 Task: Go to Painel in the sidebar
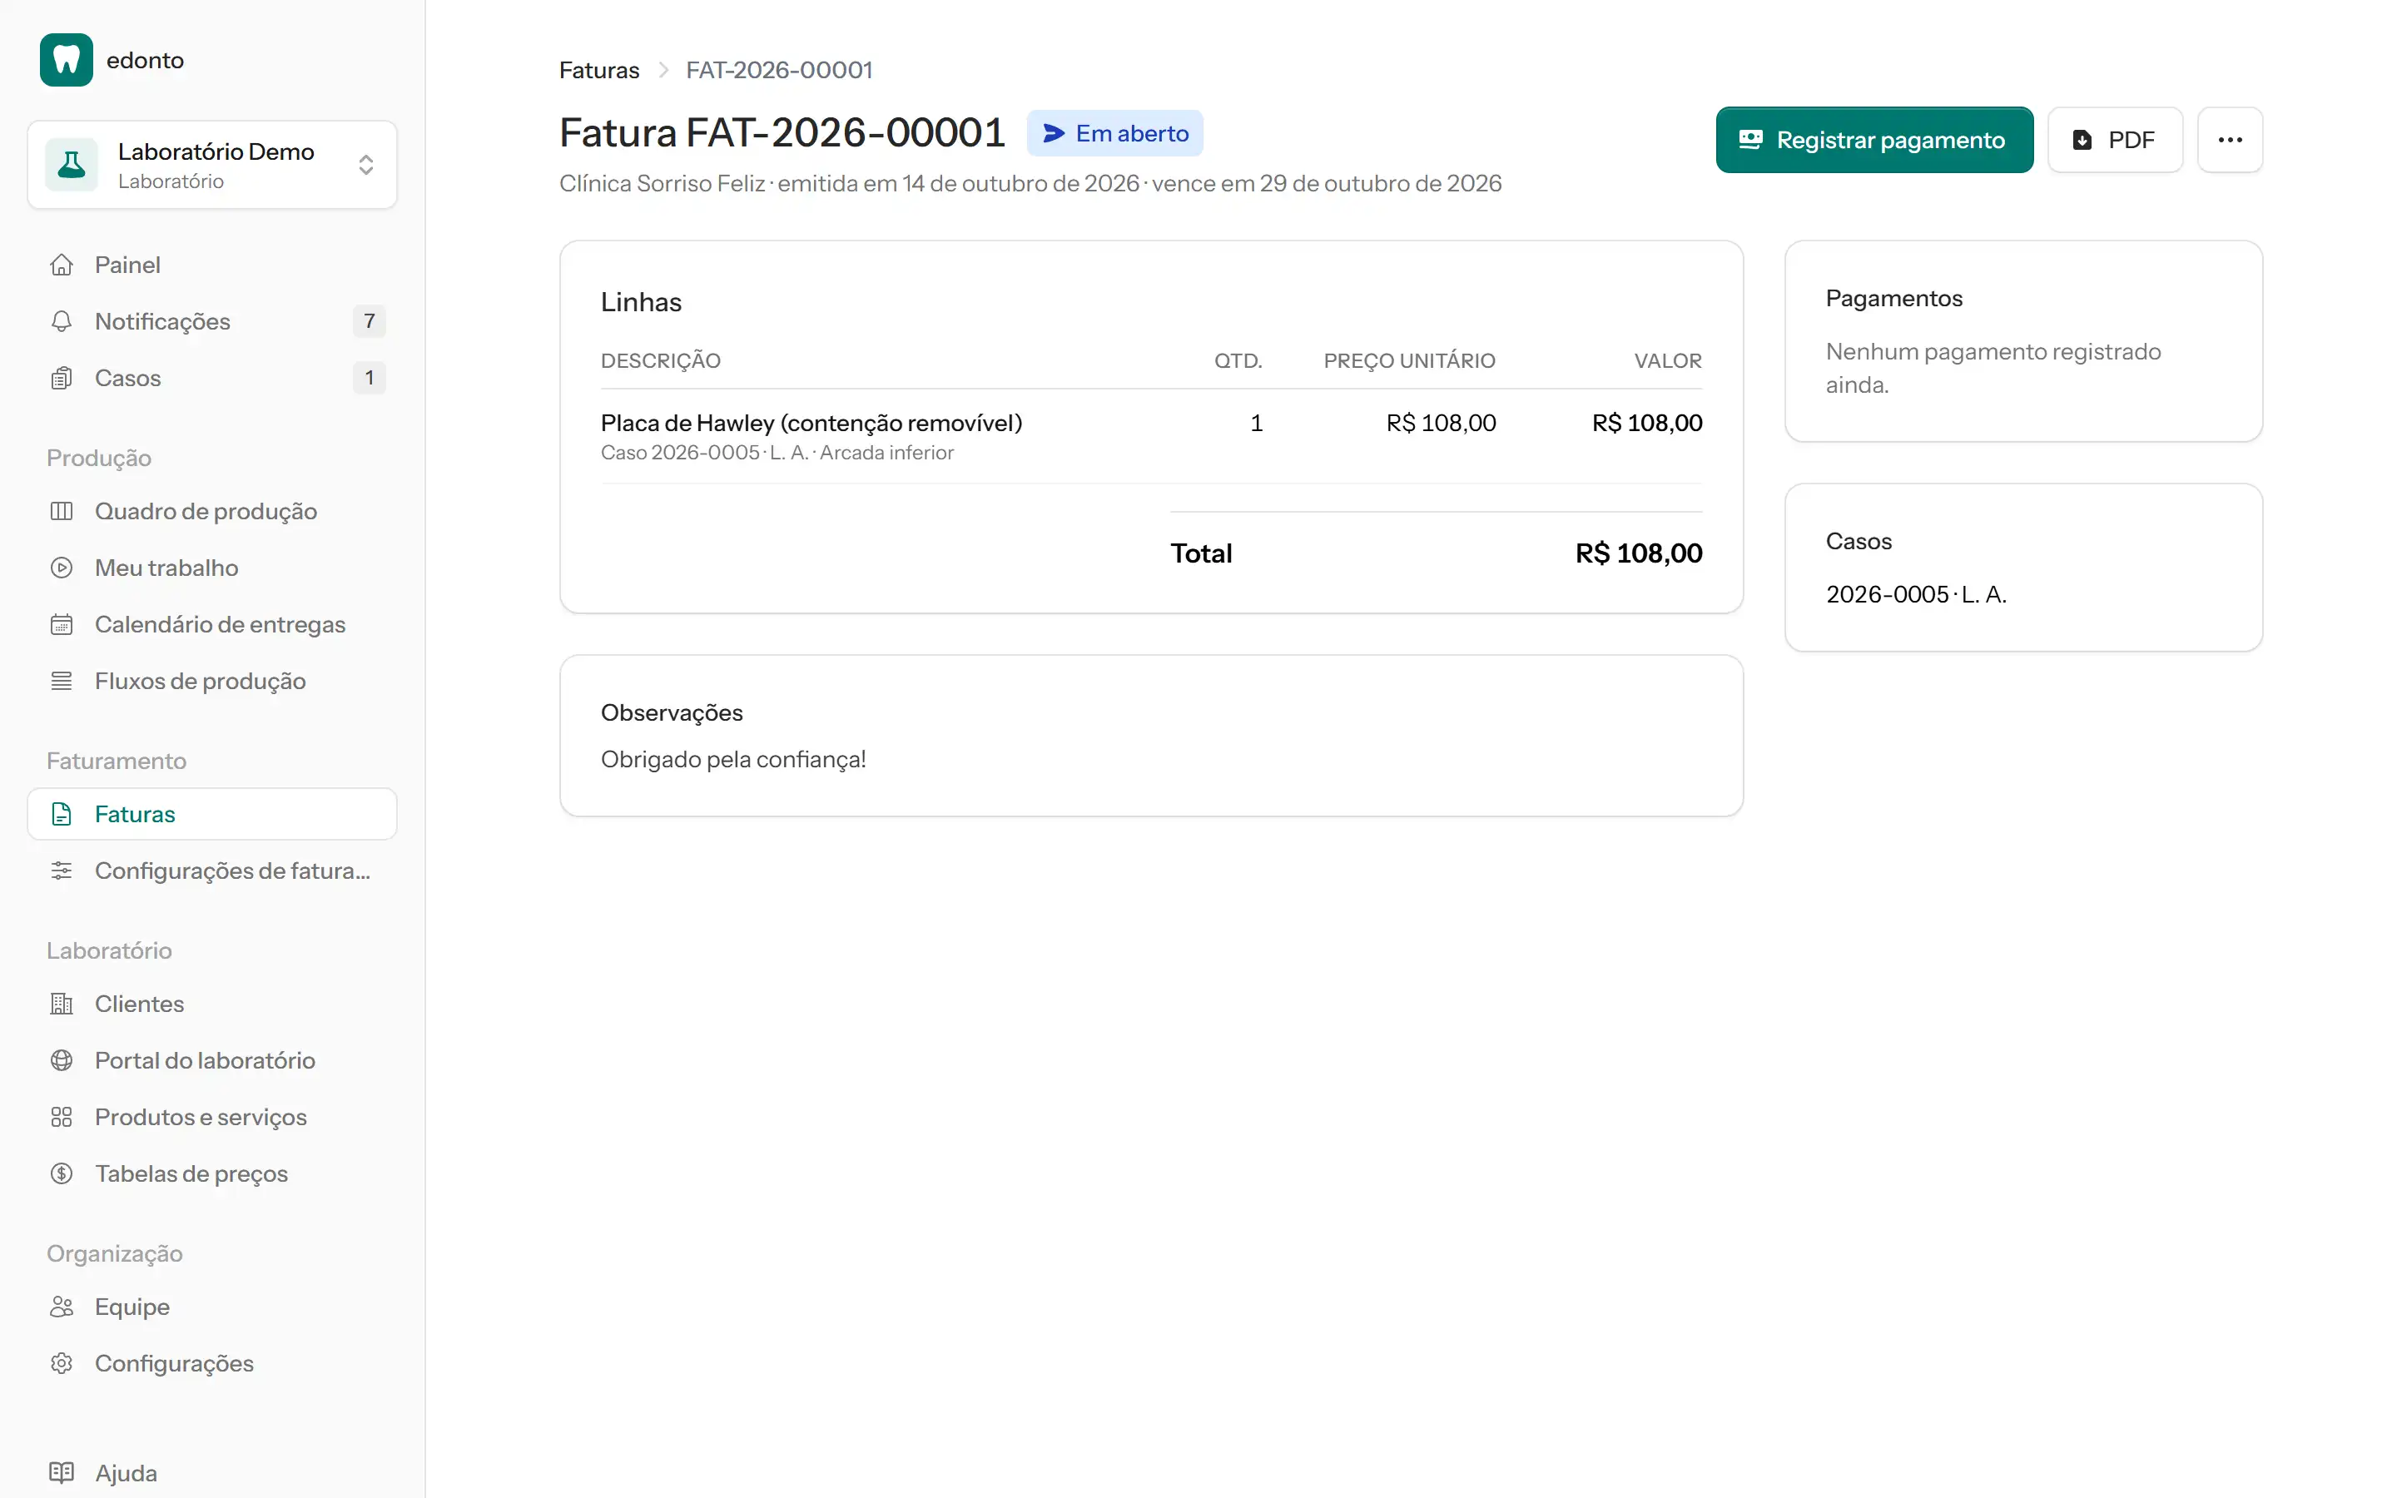pyautogui.click(x=212, y=265)
